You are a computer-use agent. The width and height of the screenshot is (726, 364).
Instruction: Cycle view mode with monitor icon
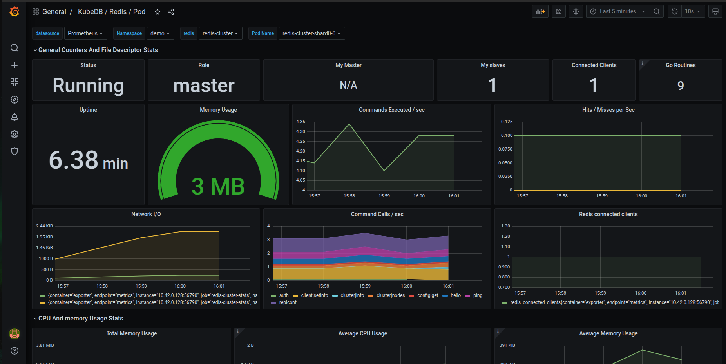(715, 11)
